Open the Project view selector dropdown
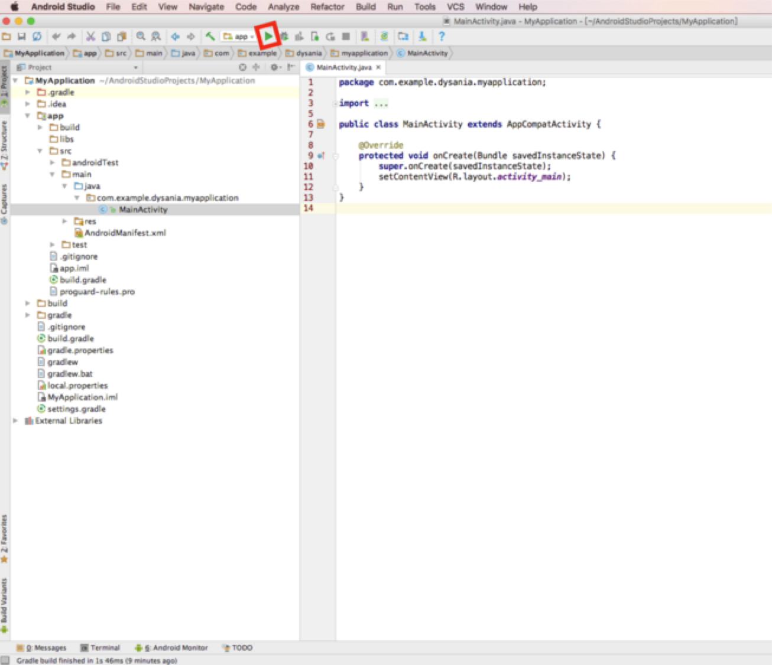 pos(77,67)
